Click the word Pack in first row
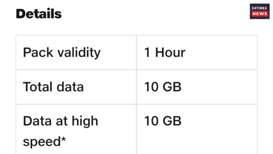The width and height of the screenshot is (273, 154). pos(38,52)
